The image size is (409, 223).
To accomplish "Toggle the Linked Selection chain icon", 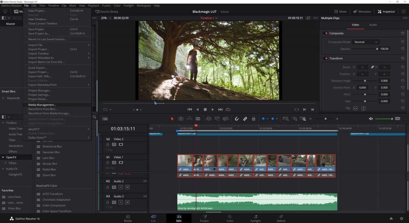I will click(245, 119).
